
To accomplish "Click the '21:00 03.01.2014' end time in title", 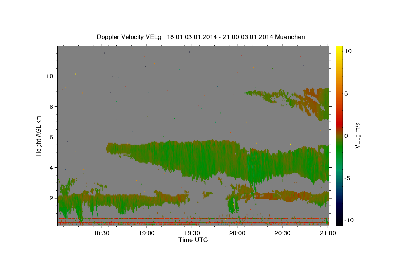I will [x=248, y=37].
